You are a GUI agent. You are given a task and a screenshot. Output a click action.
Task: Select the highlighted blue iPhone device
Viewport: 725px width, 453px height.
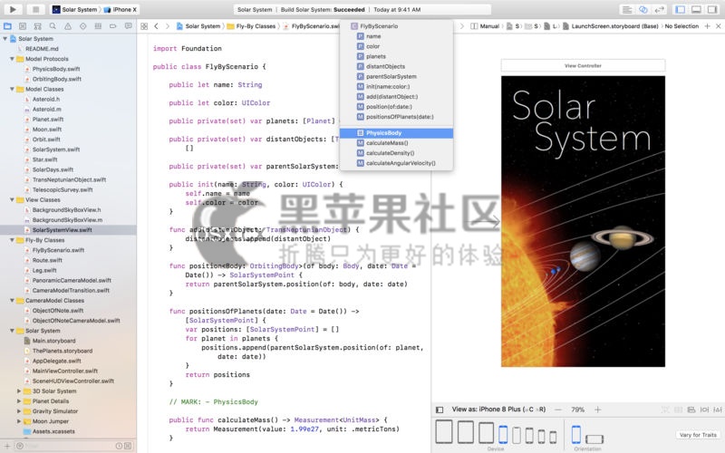coord(503,435)
